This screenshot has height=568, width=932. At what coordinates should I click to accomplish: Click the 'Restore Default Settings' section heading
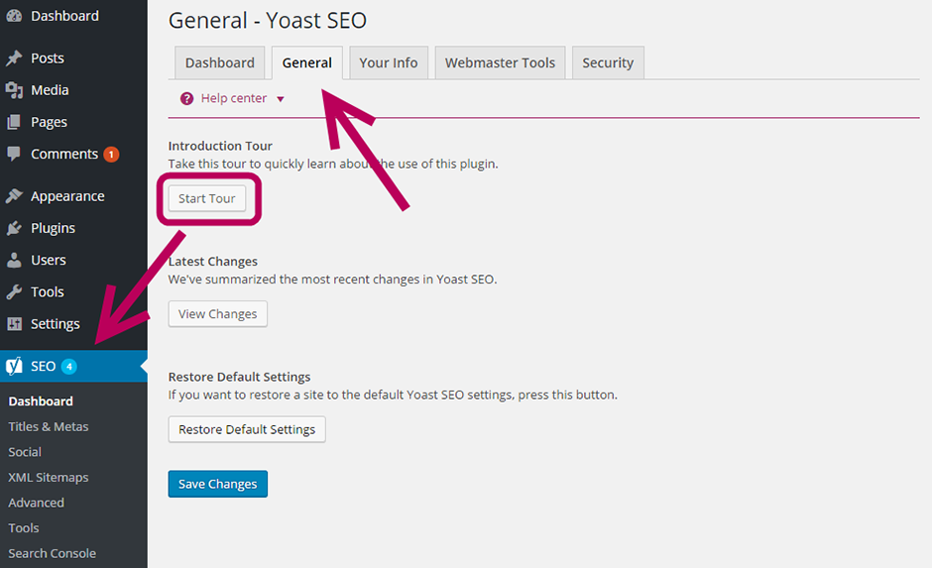coord(240,378)
